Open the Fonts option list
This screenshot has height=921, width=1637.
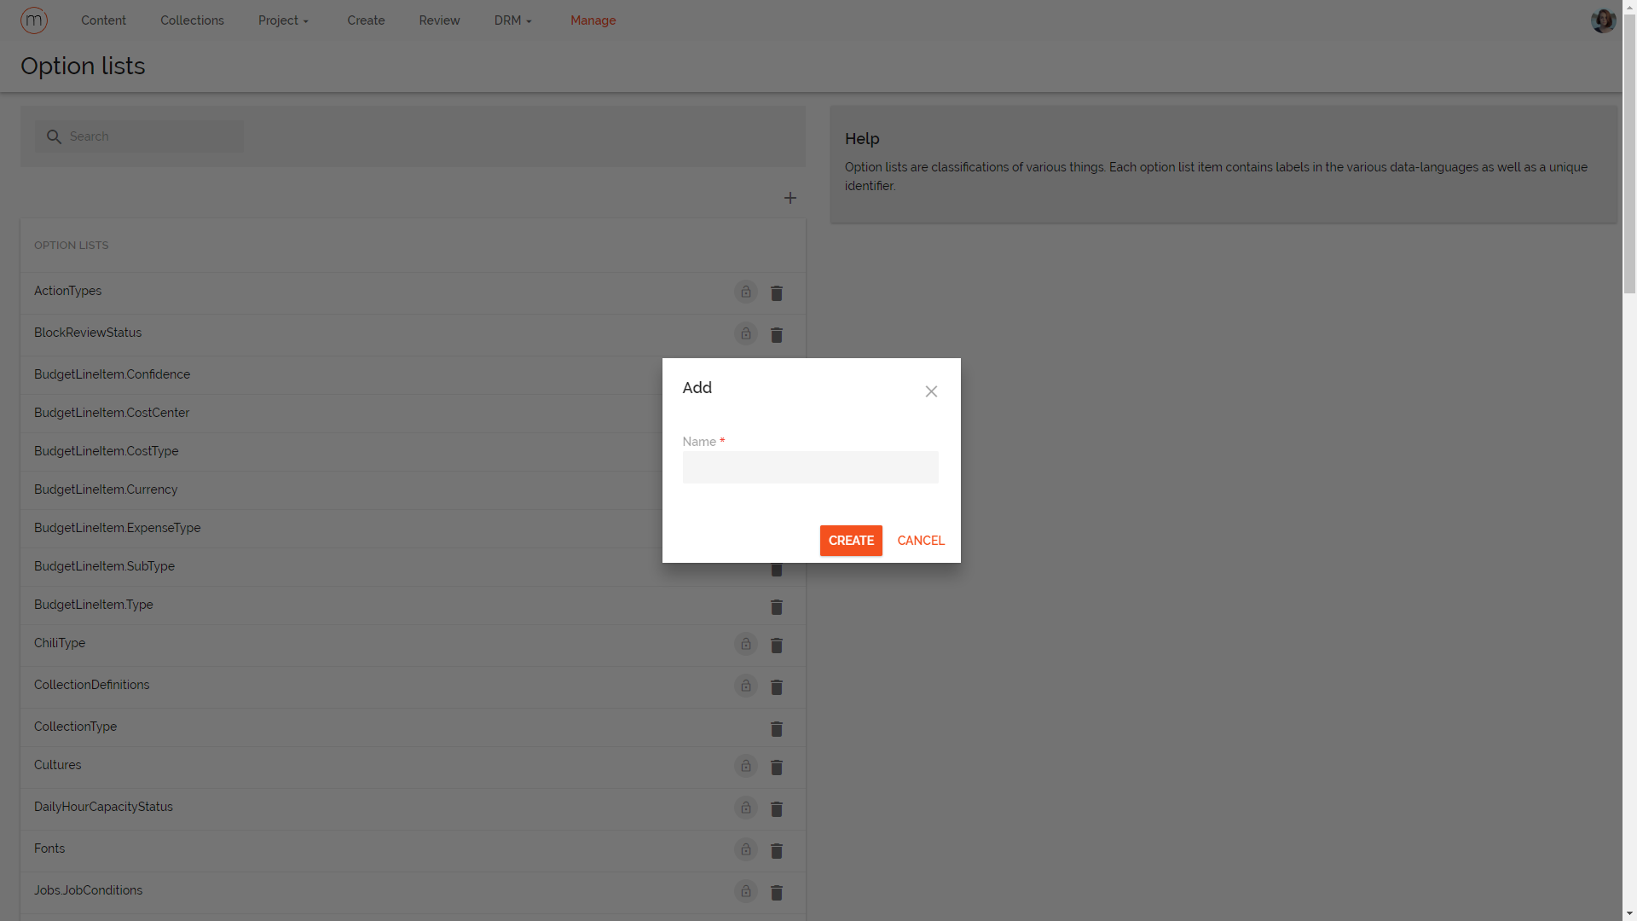coord(49,849)
